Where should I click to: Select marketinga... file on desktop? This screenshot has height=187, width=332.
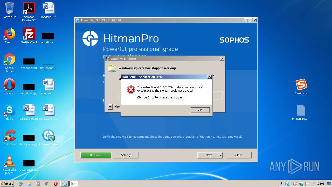click(x=48, y=38)
